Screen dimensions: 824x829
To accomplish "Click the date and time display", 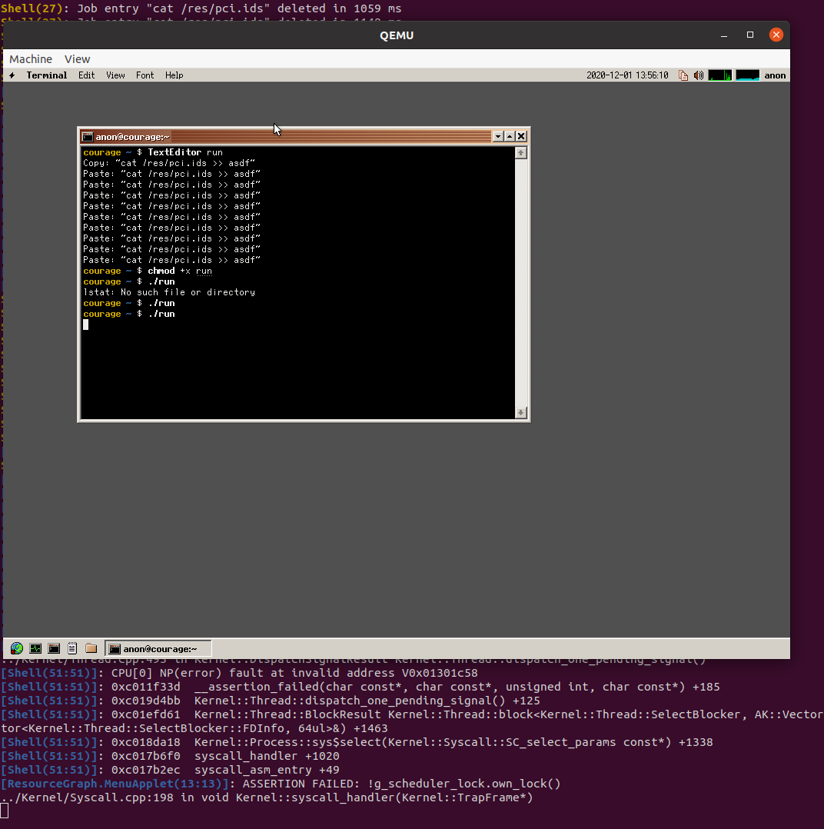I will coord(628,75).
